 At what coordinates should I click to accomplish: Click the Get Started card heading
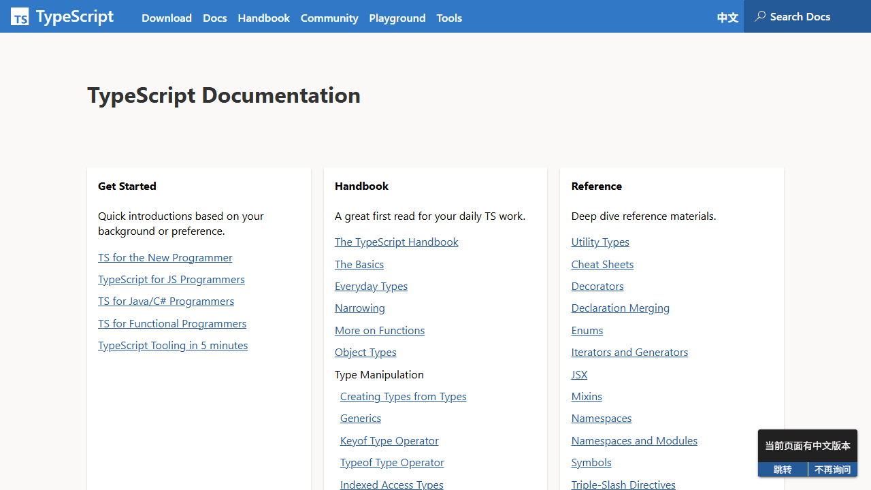127,186
